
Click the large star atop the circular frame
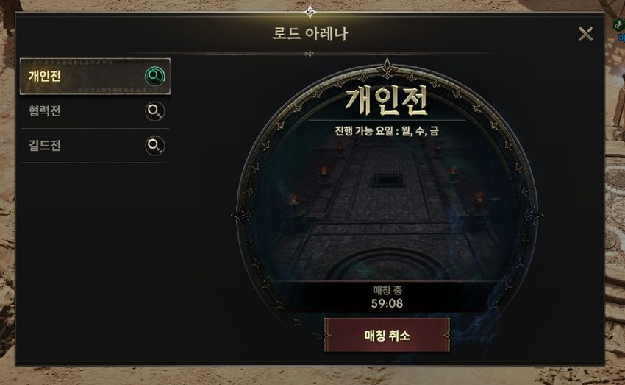(x=387, y=68)
